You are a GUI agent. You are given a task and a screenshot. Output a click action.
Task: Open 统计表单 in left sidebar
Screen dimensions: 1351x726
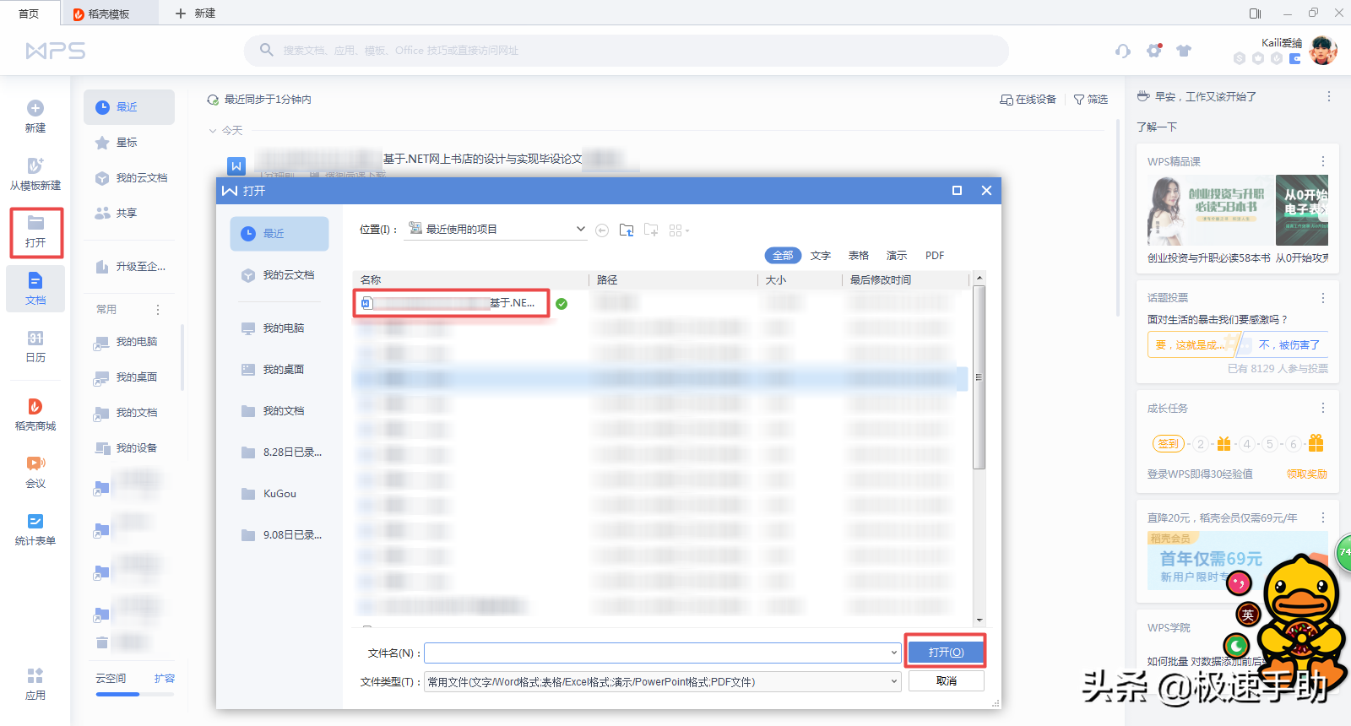[x=35, y=529]
